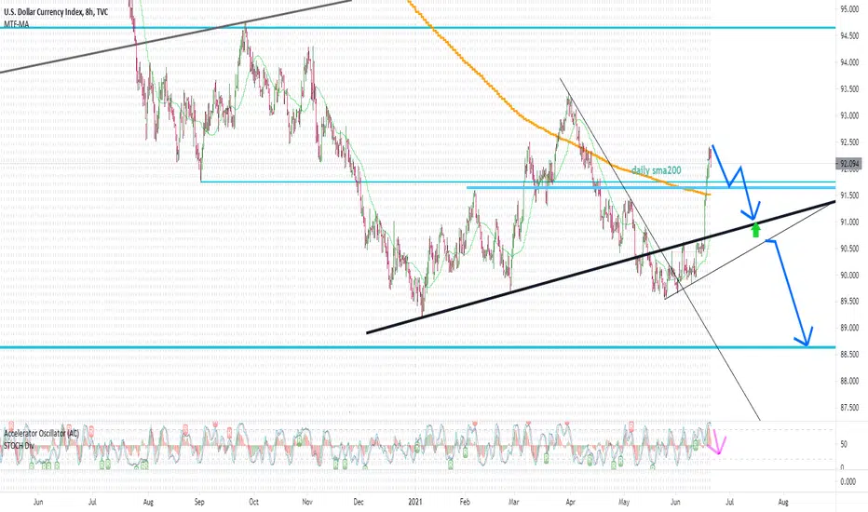This screenshot has height=512, width=868.
Task: Click the 91.000 price axis label
Action: tap(849, 222)
